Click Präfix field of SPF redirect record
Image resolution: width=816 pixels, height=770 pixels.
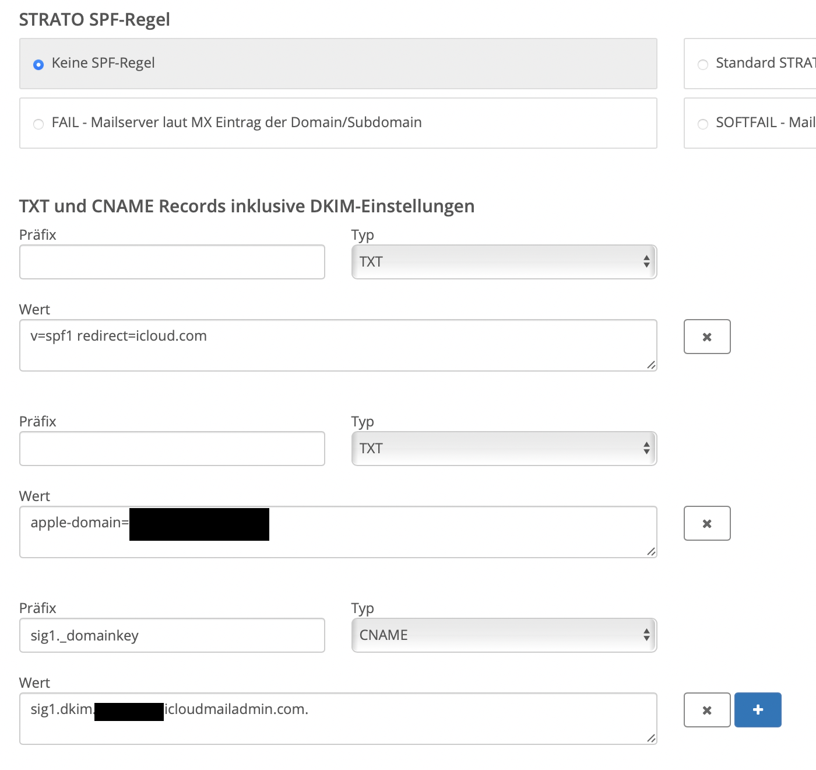tap(172, 262)
